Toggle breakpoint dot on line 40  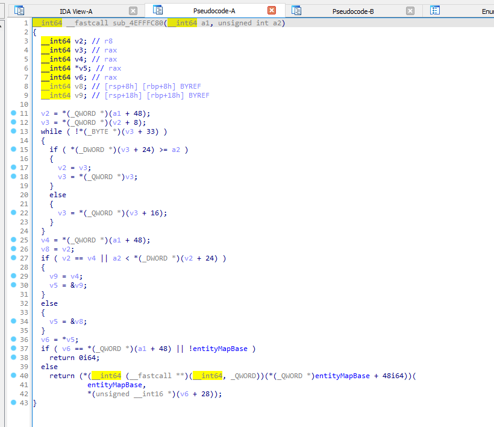pyautogui.click(x=13, y=376)
